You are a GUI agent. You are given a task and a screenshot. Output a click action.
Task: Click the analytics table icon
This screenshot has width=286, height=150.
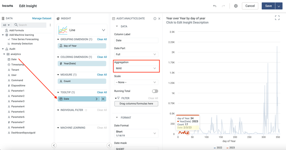click(x=8, y=54)
